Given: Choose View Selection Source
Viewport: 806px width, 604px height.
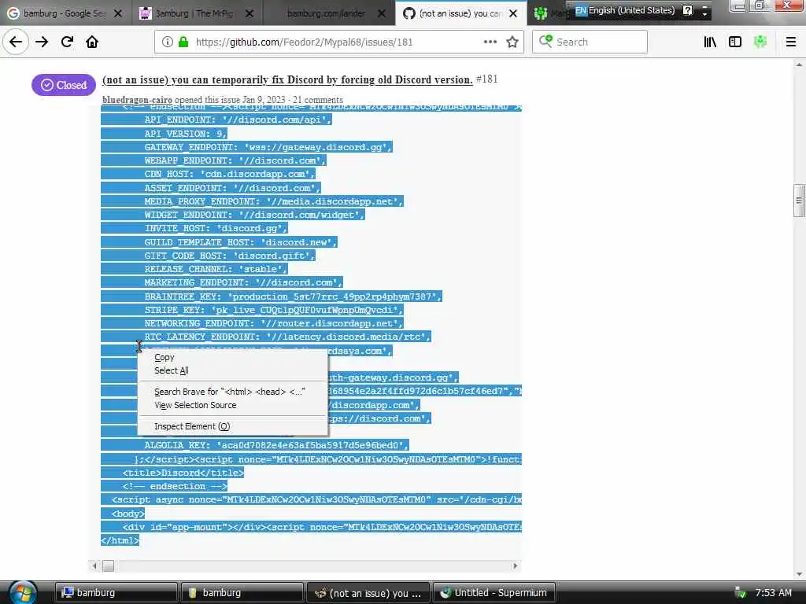Looking at the screenshot, I should (195, 405).
